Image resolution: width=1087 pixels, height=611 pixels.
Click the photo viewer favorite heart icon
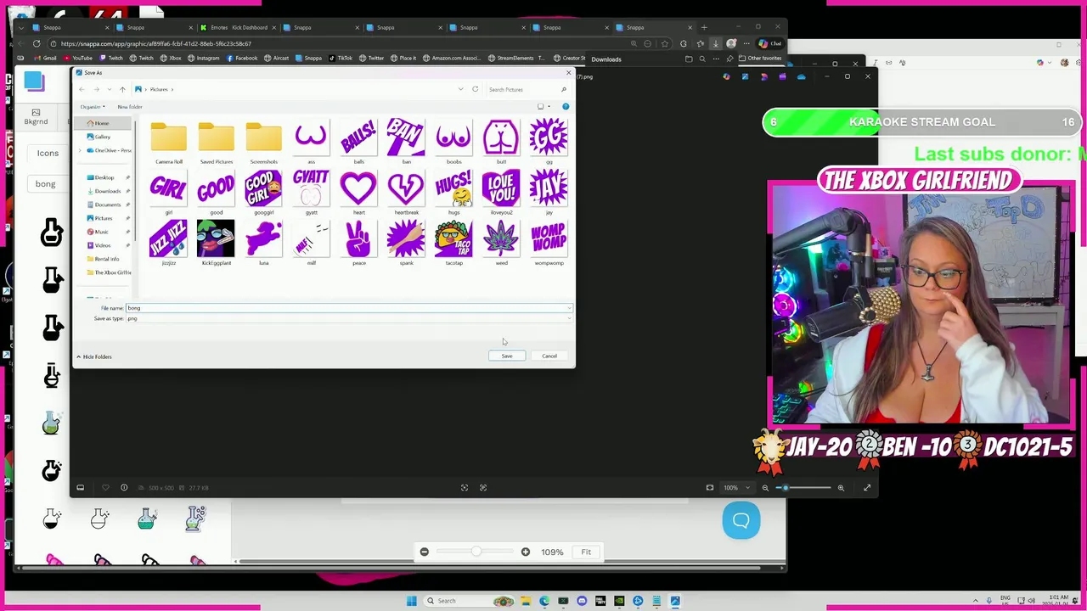pyautogui.click(x=105, y=488)
